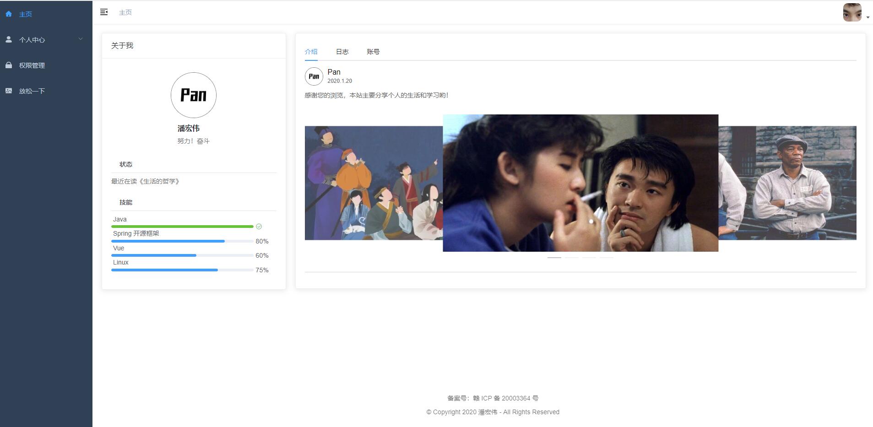
Task: Click the post date 2020.1.20
Action: point(340,81)
